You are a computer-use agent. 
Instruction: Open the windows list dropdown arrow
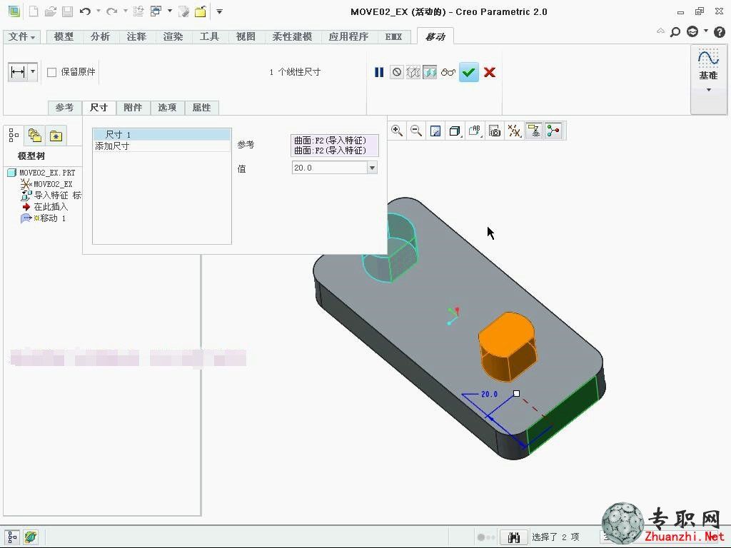(x=170, y=11)
